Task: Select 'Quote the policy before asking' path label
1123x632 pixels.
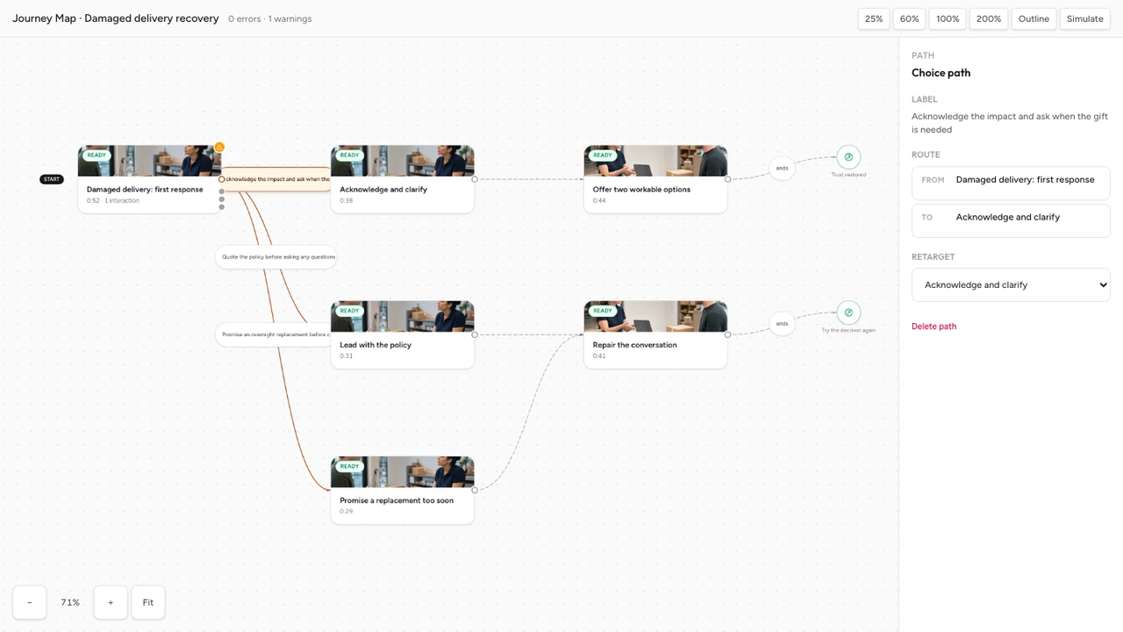Action: pyautogui.click(x=275, y=257)
